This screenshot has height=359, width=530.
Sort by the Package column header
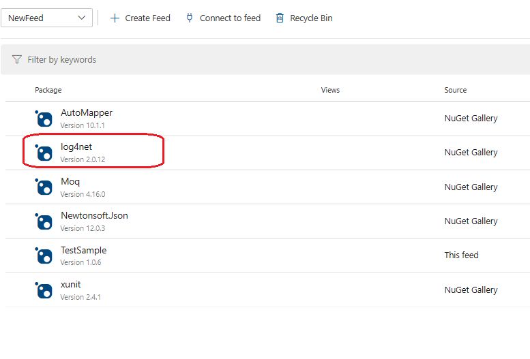[x=48, y=90]
